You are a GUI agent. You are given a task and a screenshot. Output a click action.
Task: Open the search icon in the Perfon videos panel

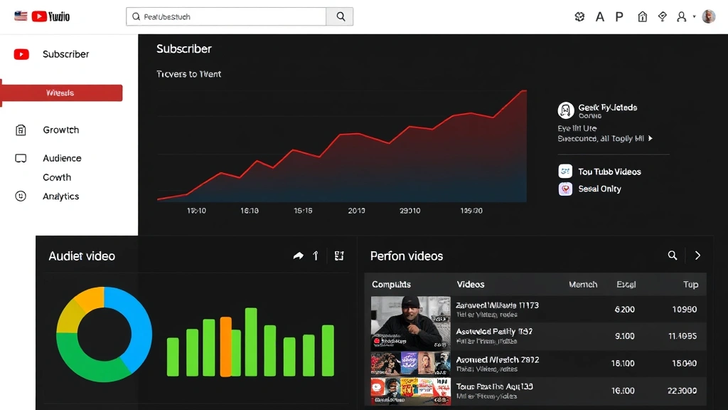click(x=673, y=255)
